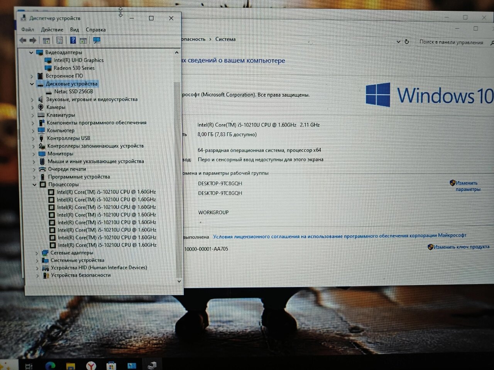Open the Вид menu
The image size is (494, 370).
(x=74, y=30)
